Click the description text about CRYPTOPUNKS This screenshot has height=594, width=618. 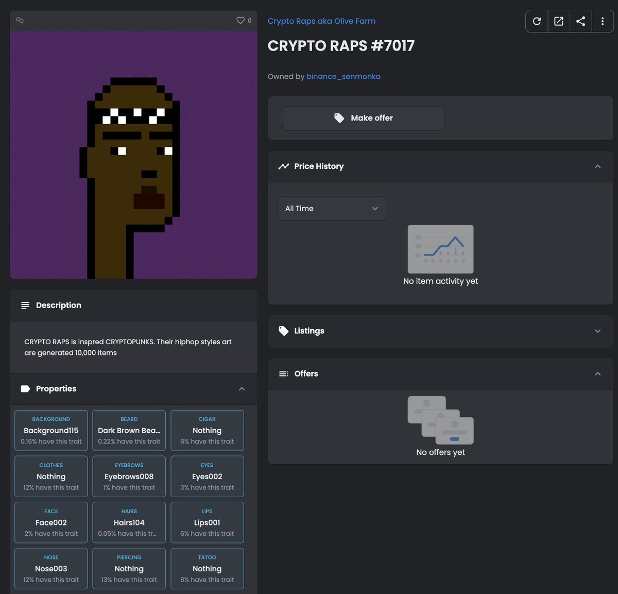pyautogui.click(x=128, y=347)
